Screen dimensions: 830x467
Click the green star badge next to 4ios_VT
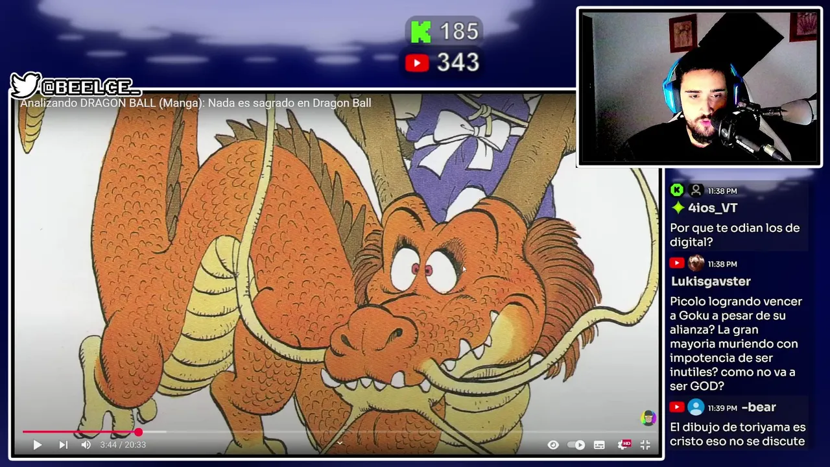(678, 208)
